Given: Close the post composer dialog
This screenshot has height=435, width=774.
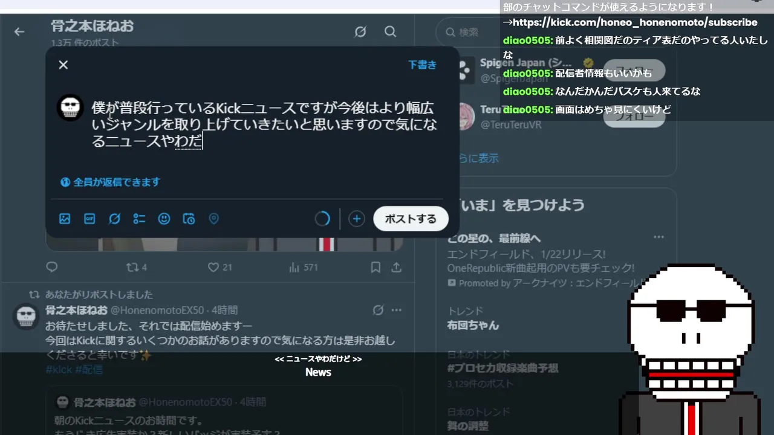Looking at the screenshot, I should (63, 65).
